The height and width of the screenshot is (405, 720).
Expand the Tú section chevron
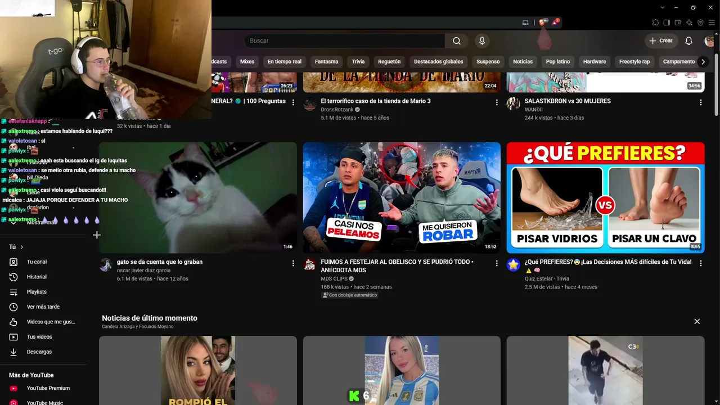pos(22,247)
